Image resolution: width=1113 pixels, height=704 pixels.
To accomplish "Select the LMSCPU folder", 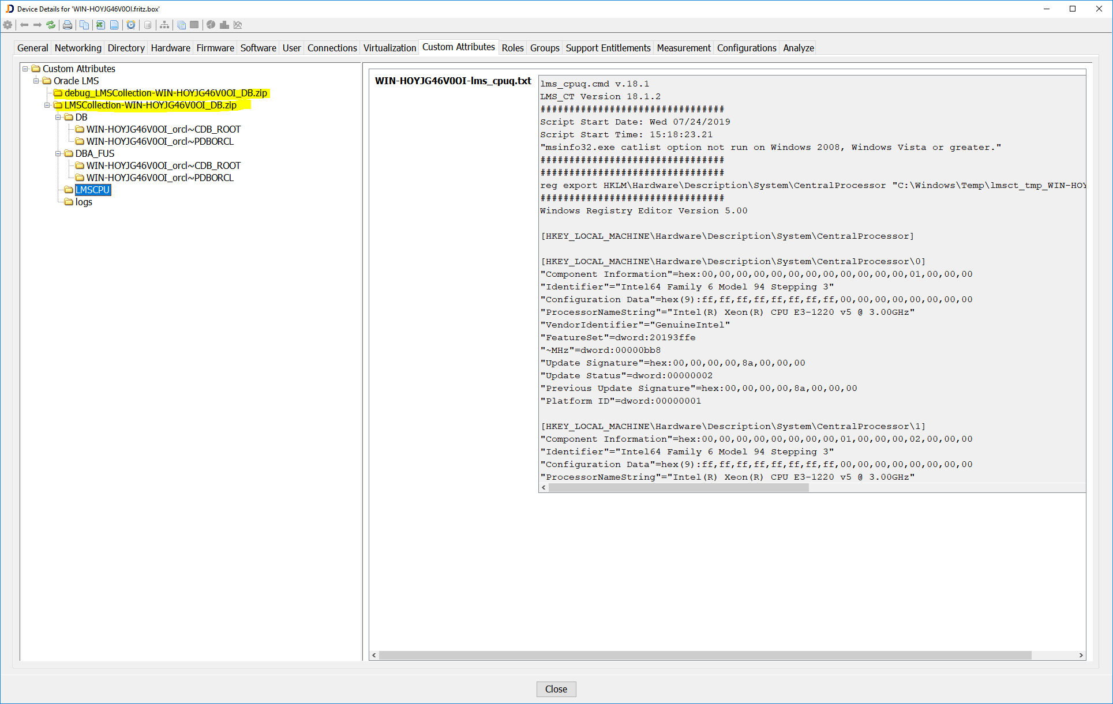I will [x=93, y=190].
